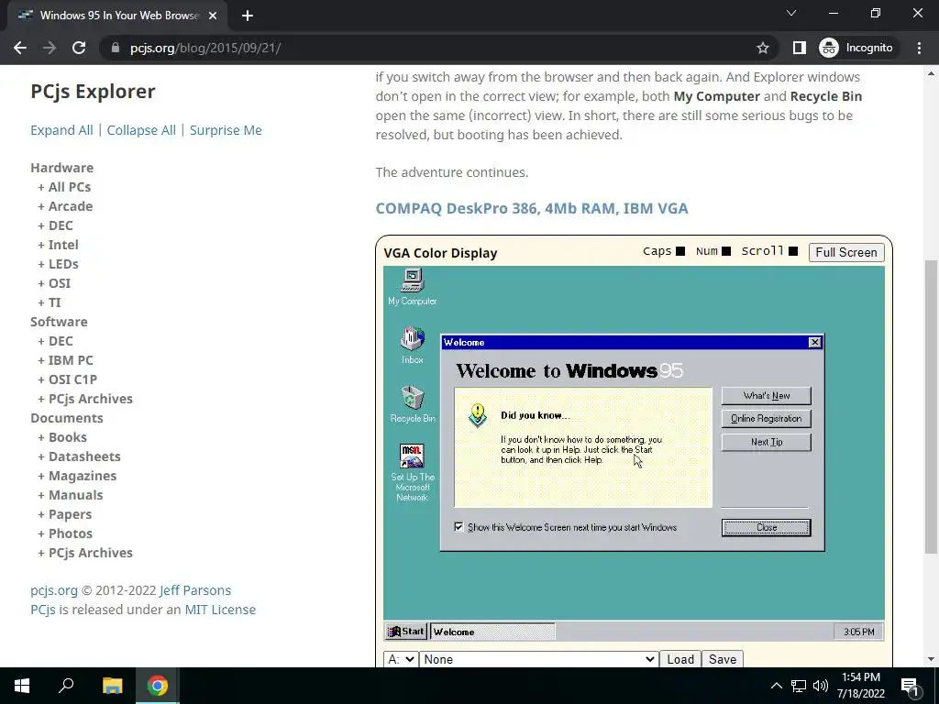Click the Expand All link
The image size is (939, 704).
(61, 130)
